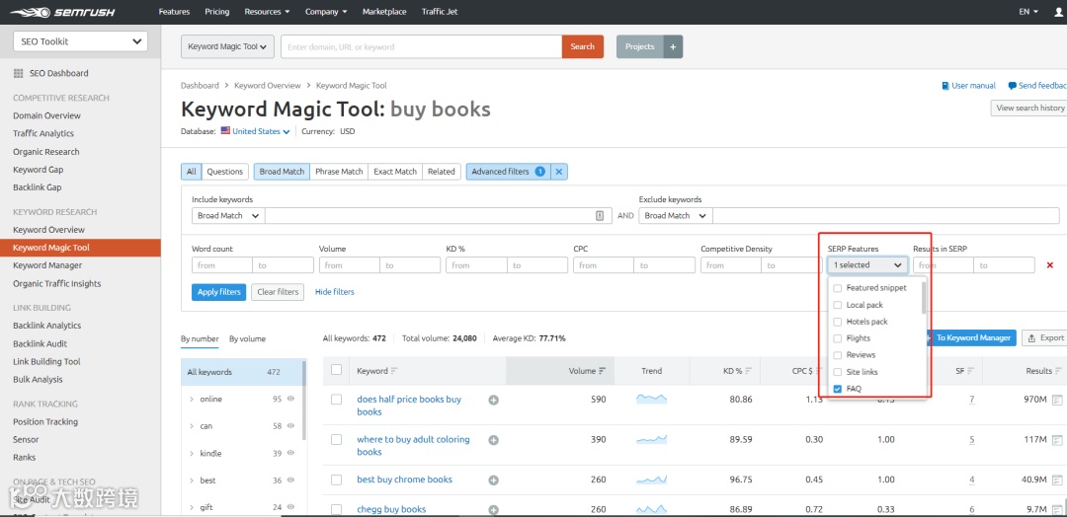Viewport: 1067px width, 517px height.
Task: Select all keywords header checkbox
Action: (336, 370)
